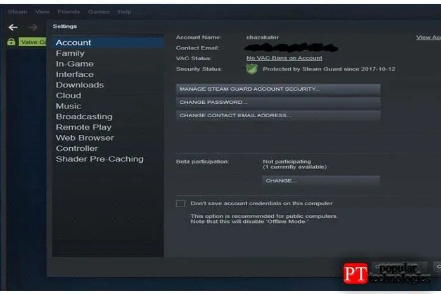Open the Help menu
Image resolution: width=441 pixels, height=294 pixels.
click(124, 12)
